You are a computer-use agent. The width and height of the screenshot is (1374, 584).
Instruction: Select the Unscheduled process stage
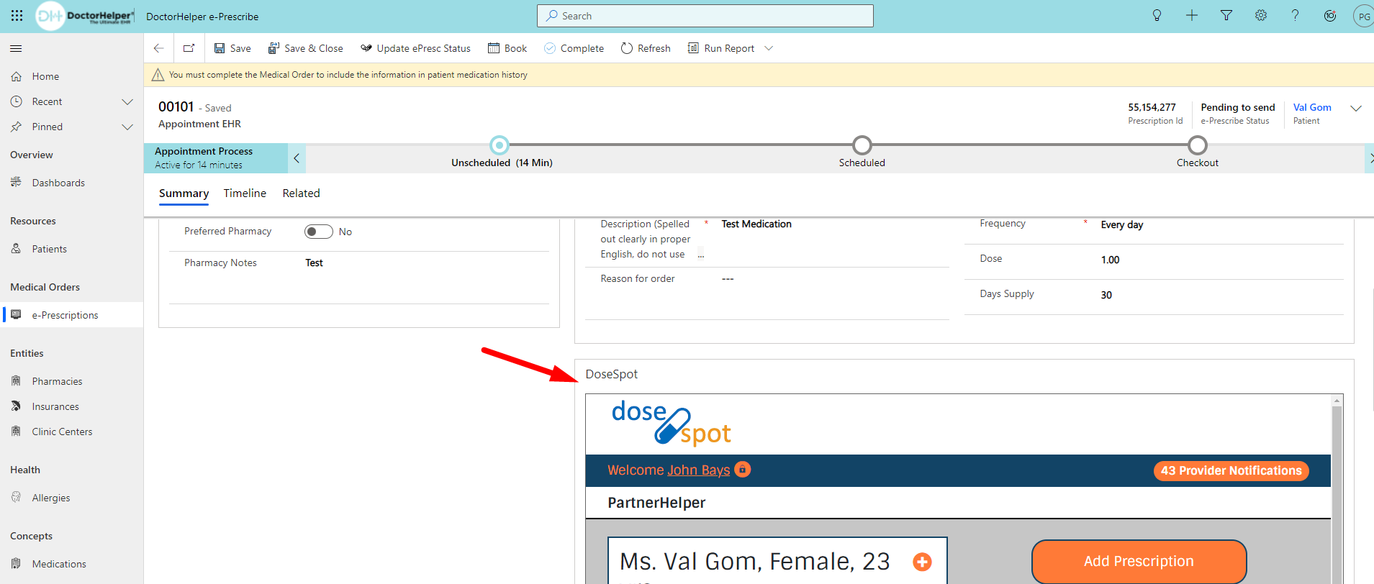click(500, 146)
